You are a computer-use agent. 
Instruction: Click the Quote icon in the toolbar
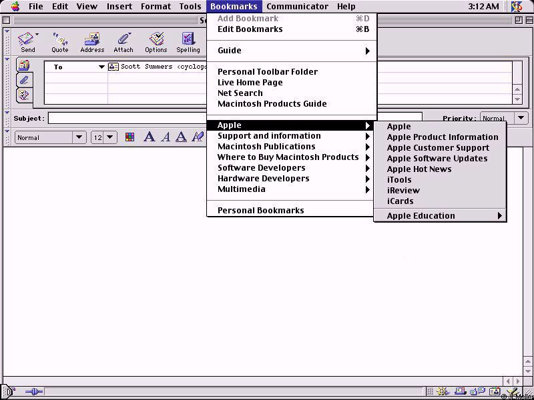click(60, 39)
